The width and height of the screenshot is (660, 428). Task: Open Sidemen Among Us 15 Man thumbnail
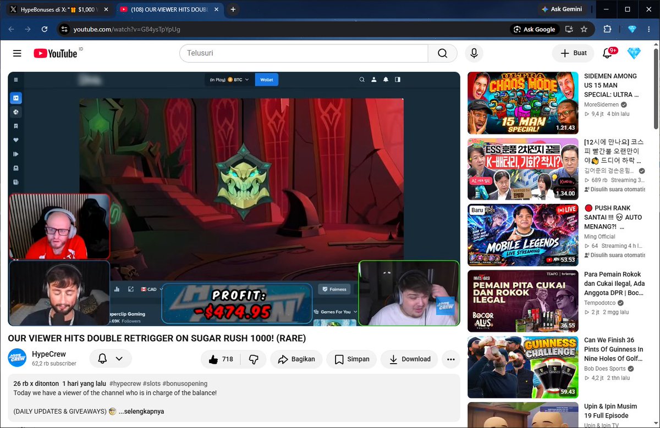click(523, 103)
